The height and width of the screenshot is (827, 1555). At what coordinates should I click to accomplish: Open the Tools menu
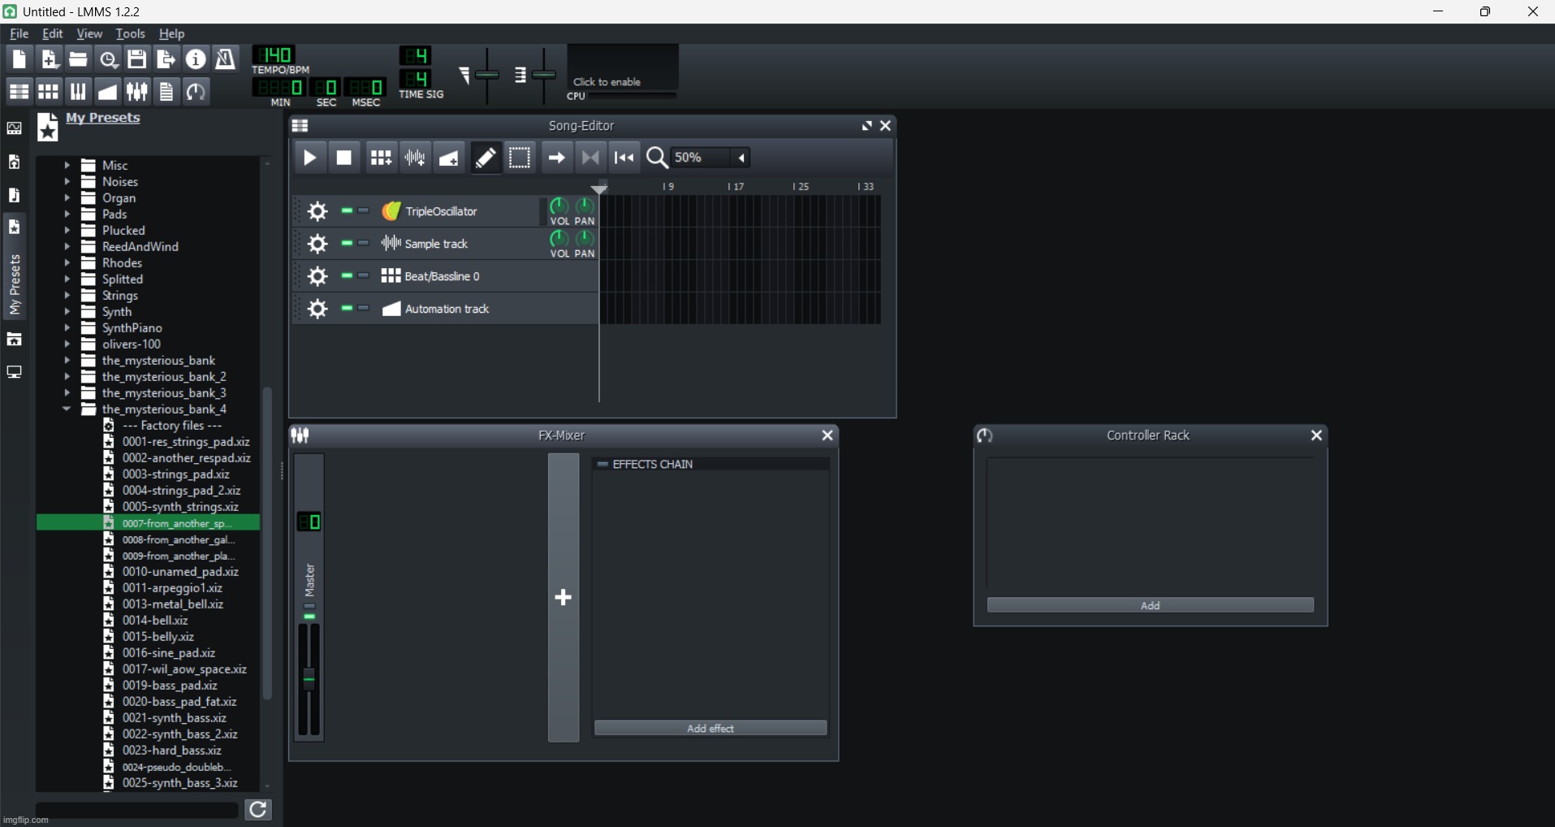(130, 34)
